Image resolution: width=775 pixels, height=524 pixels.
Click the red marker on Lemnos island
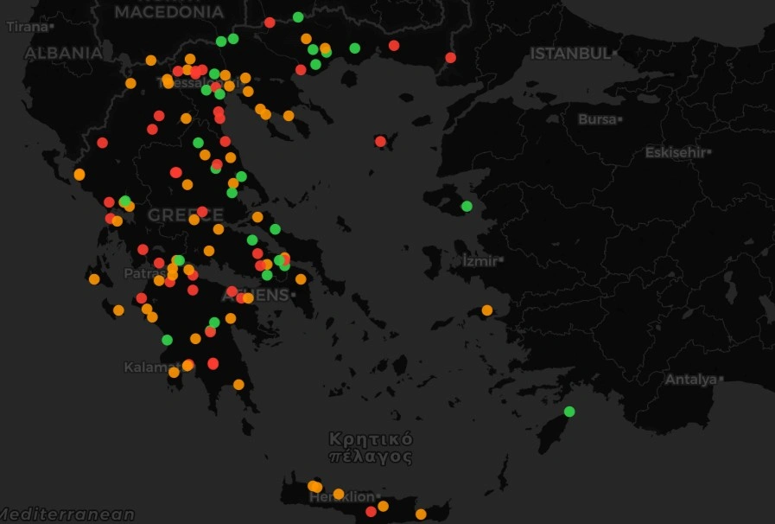coord(380,141)
